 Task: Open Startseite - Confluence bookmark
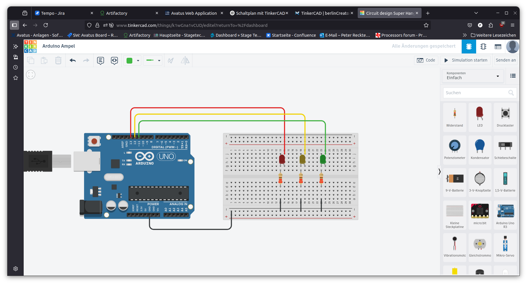click(x=291, y=35)
